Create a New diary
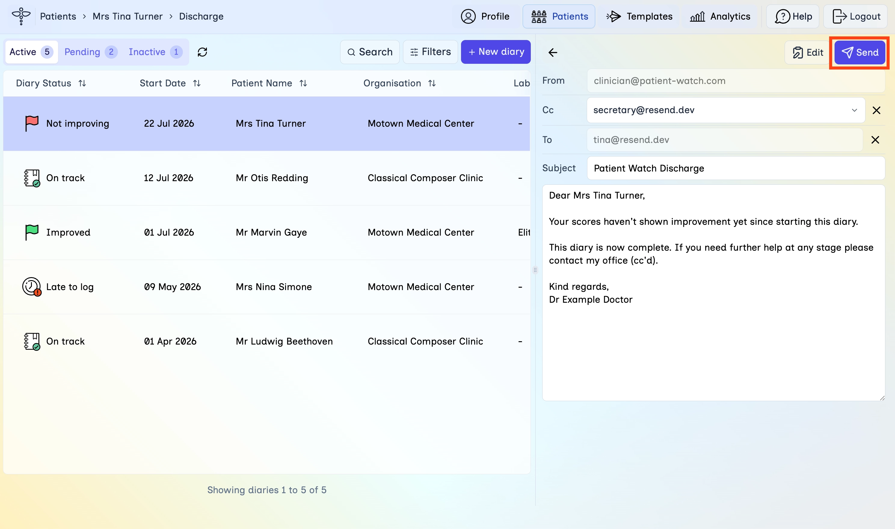Screen dimensions: 895x529 [496, 52]
